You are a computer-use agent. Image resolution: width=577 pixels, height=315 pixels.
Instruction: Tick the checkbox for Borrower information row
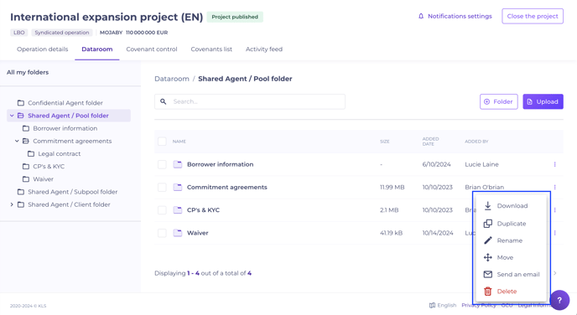pyautogui.click(x=162, y=164)
